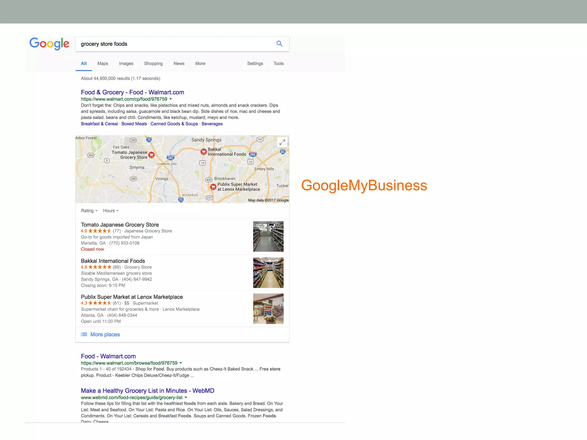Click the Publix Super Market map pin
Screen dimensions: 587x440
tap(213, 187)
